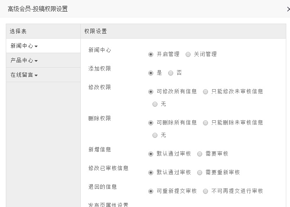Screen dimensions: 290x207
Task: Select 需要重新审核 option
Action: tap(200, 173)
